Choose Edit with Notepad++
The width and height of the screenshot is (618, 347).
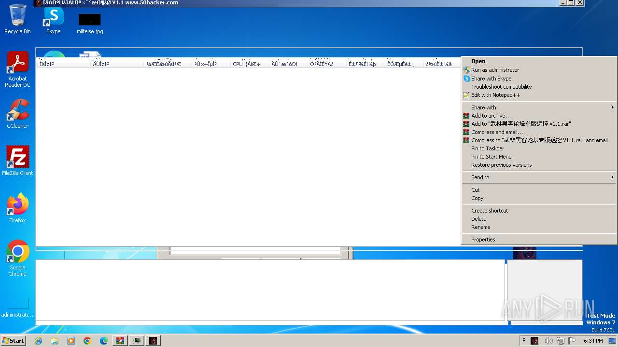(x=538, y=95)
